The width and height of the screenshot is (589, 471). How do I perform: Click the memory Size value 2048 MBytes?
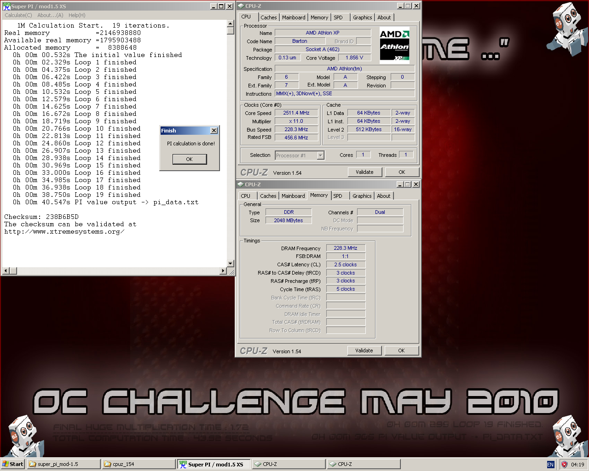point(289,220)
